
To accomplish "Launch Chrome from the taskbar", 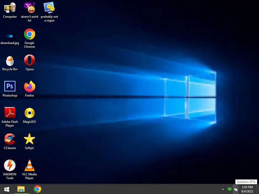I will [x=37, y=189].
